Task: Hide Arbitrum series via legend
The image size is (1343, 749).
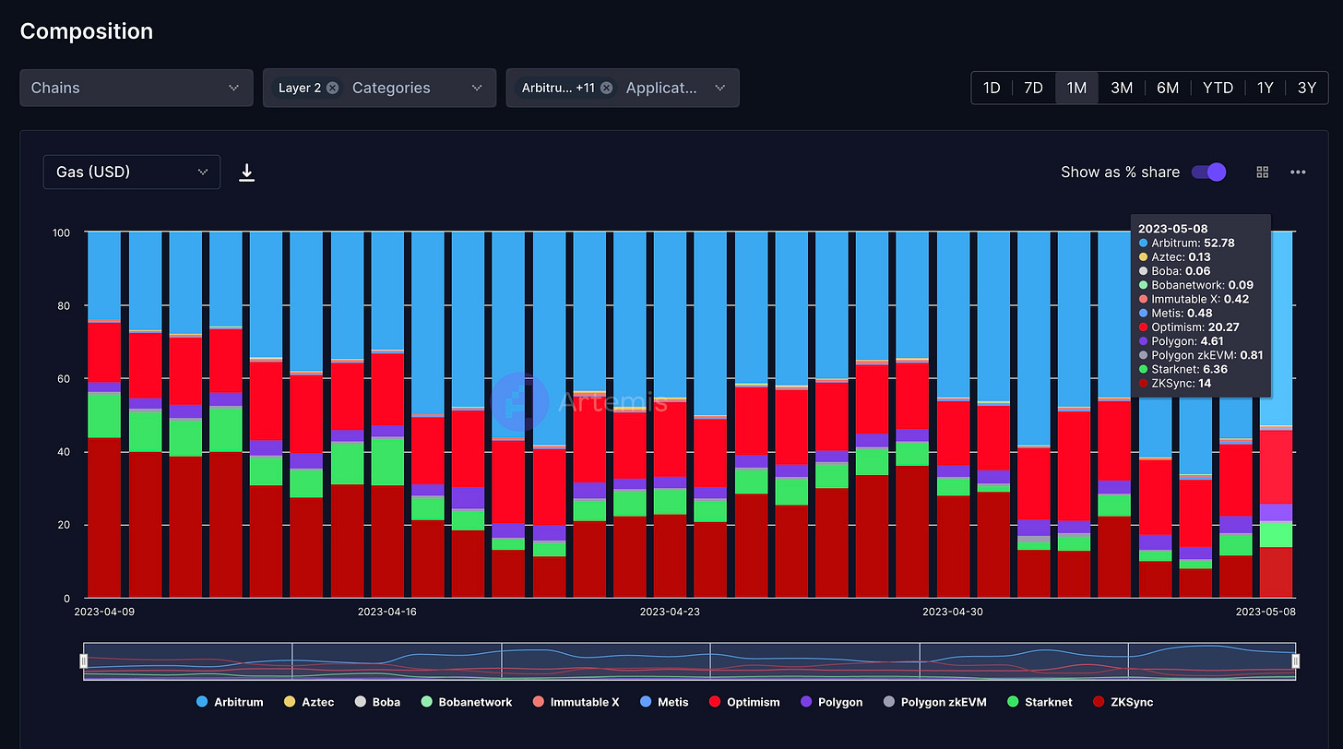Action: (x=230, y=702)
